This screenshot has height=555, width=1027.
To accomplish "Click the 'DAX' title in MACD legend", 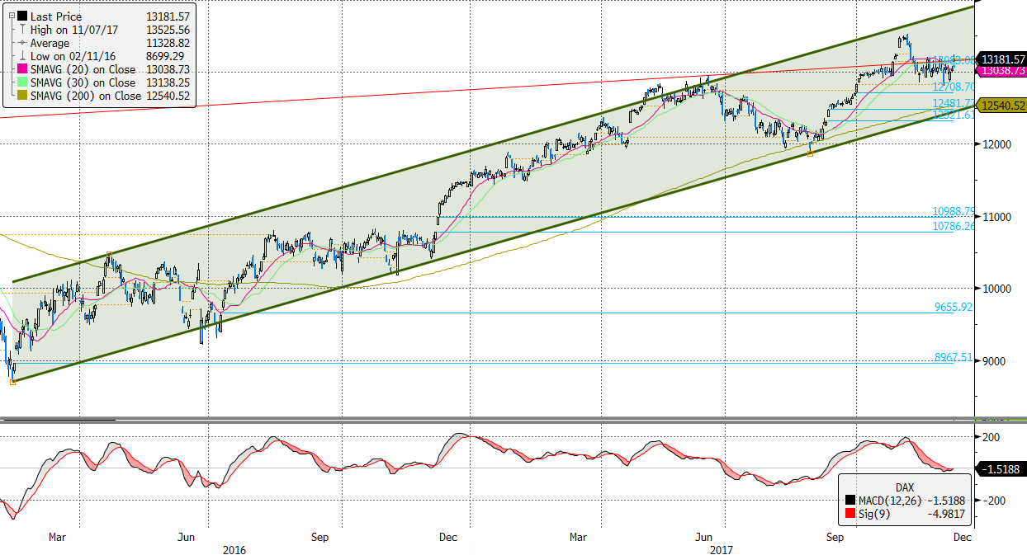I will 906,487.
